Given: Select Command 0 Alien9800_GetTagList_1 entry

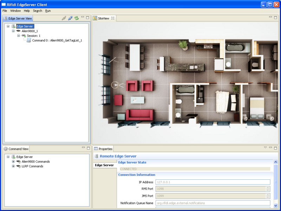Looking at the screenshot, I should pos(57,40).
